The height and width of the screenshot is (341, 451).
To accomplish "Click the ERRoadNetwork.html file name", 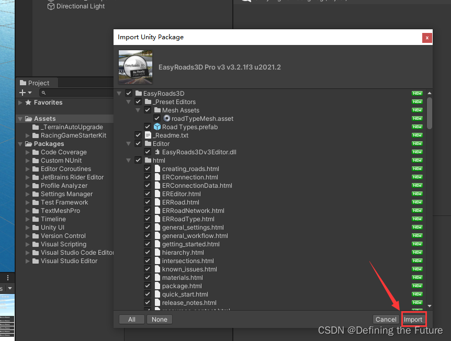I will tap(193, 210).
